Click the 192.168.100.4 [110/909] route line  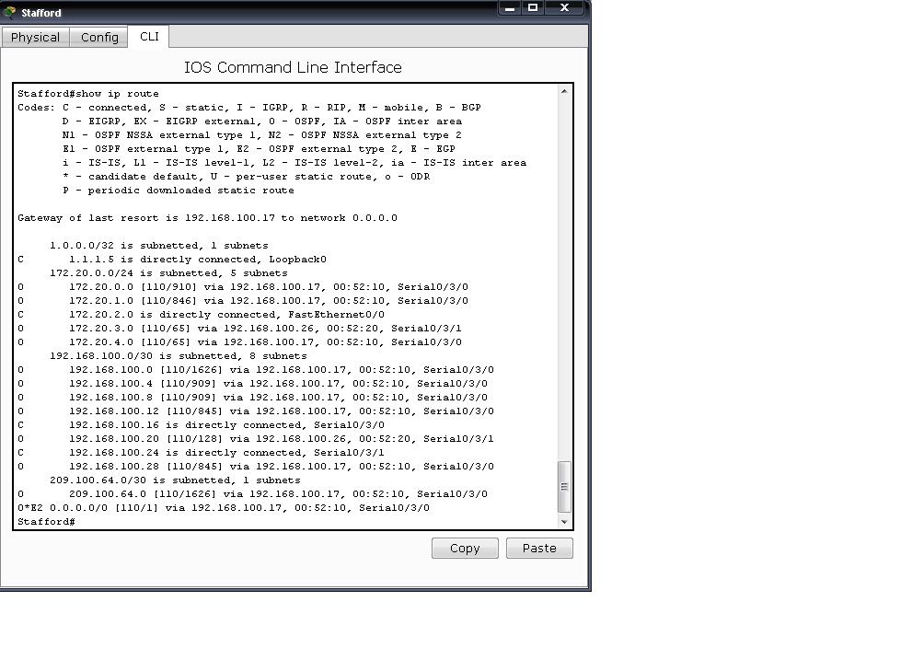click(252, 384)
